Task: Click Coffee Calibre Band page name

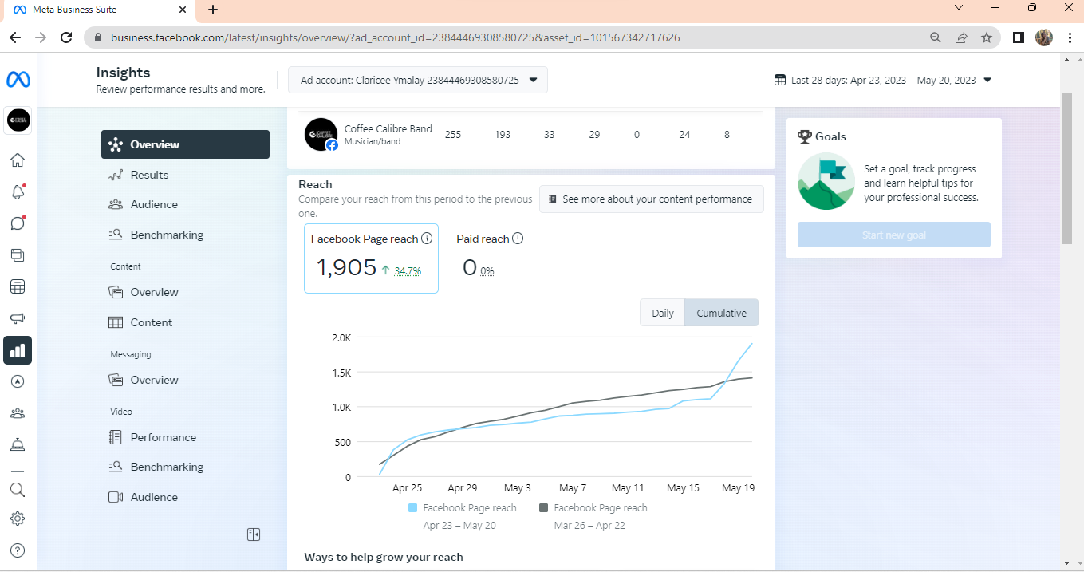Action: pos(388,128)
